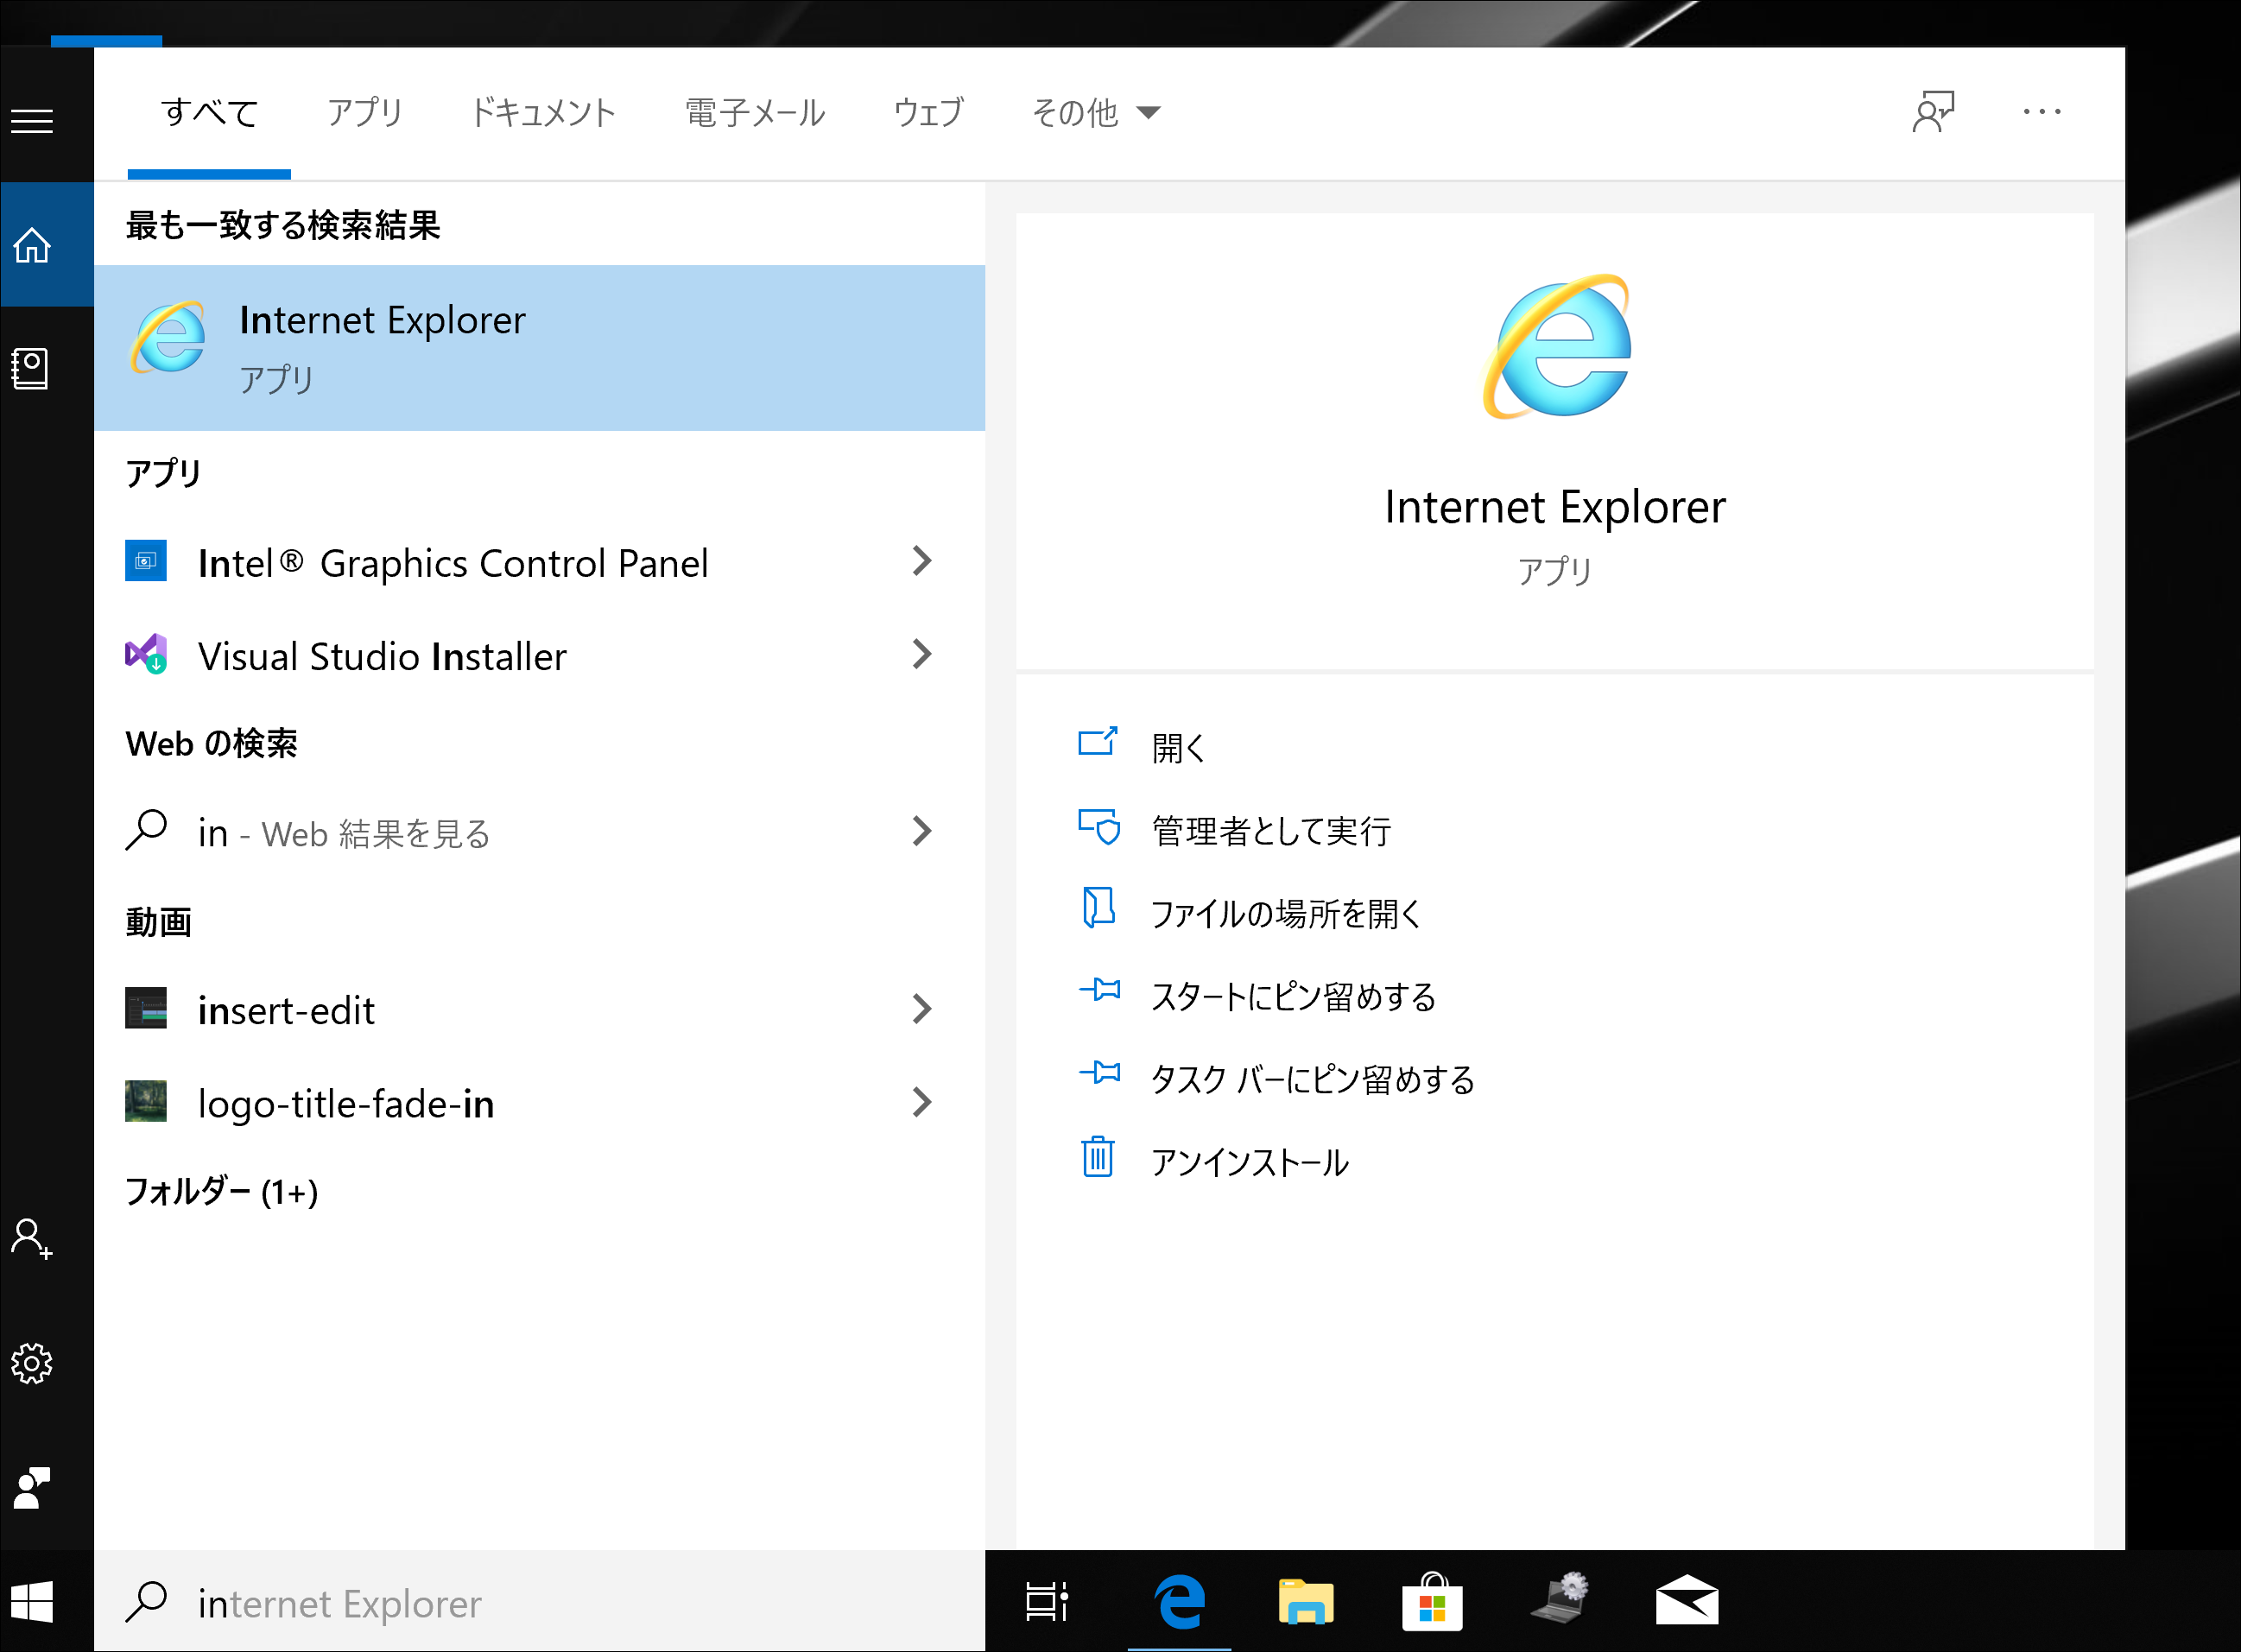Expand the in Web results arrow
This screenshot has height=1652, width=2241.
[922, 831]
